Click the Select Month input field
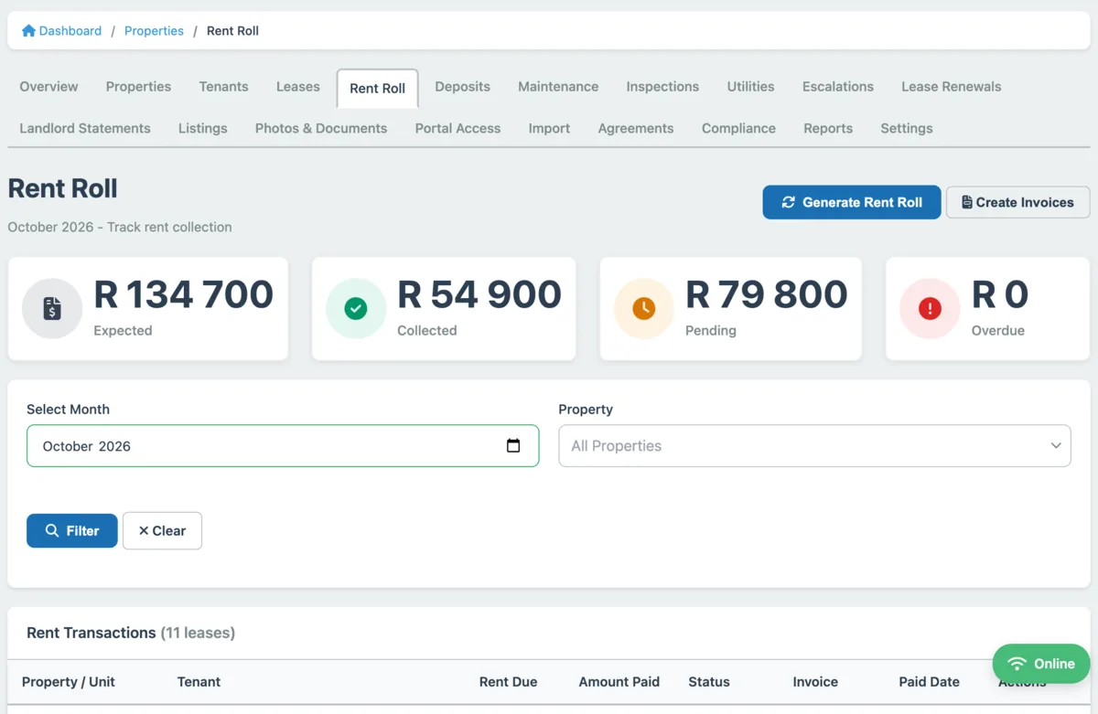The width and height of the screenshot is (1098, 714). 283,446
